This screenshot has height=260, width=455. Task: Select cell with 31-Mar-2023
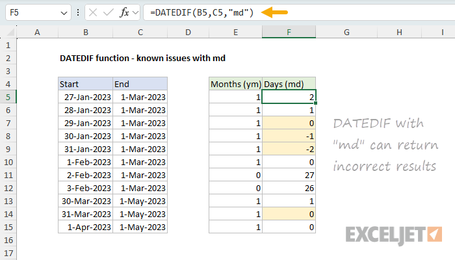(86, 214)
